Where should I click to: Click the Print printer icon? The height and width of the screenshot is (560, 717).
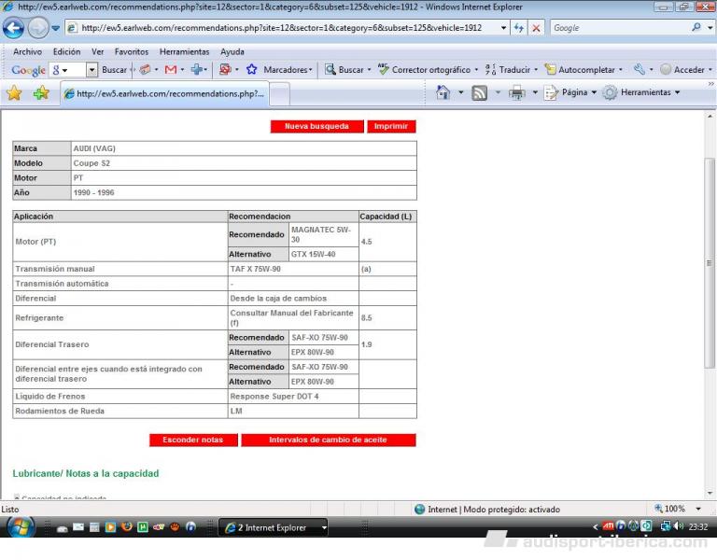point(516,92)
